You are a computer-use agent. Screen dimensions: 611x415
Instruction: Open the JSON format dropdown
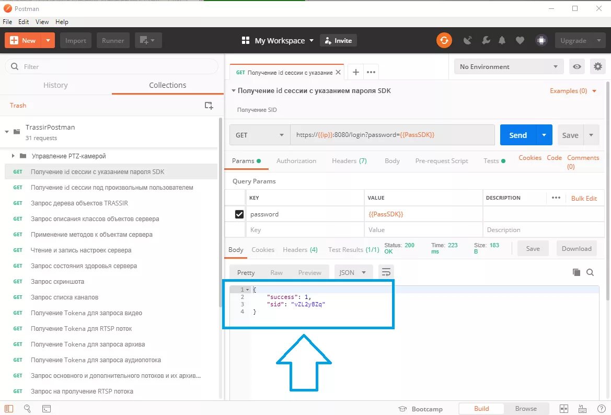pyautogui.click(x=353, y=272)
